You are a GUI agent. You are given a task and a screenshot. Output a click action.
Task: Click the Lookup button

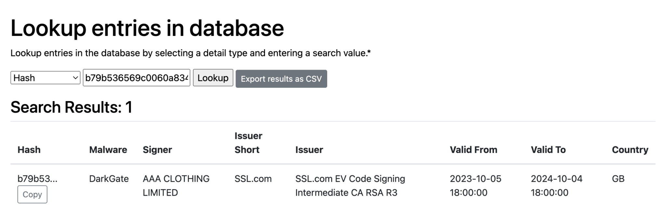click(x=213, y=78)
